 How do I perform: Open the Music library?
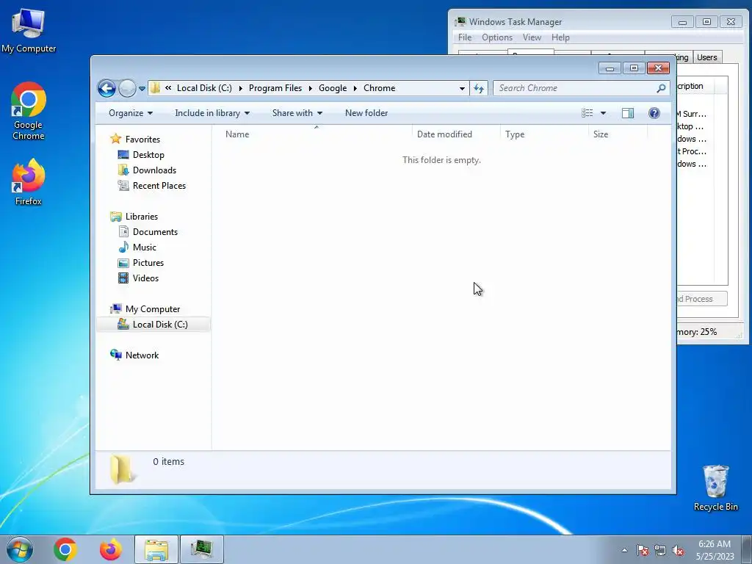(145, 247)
